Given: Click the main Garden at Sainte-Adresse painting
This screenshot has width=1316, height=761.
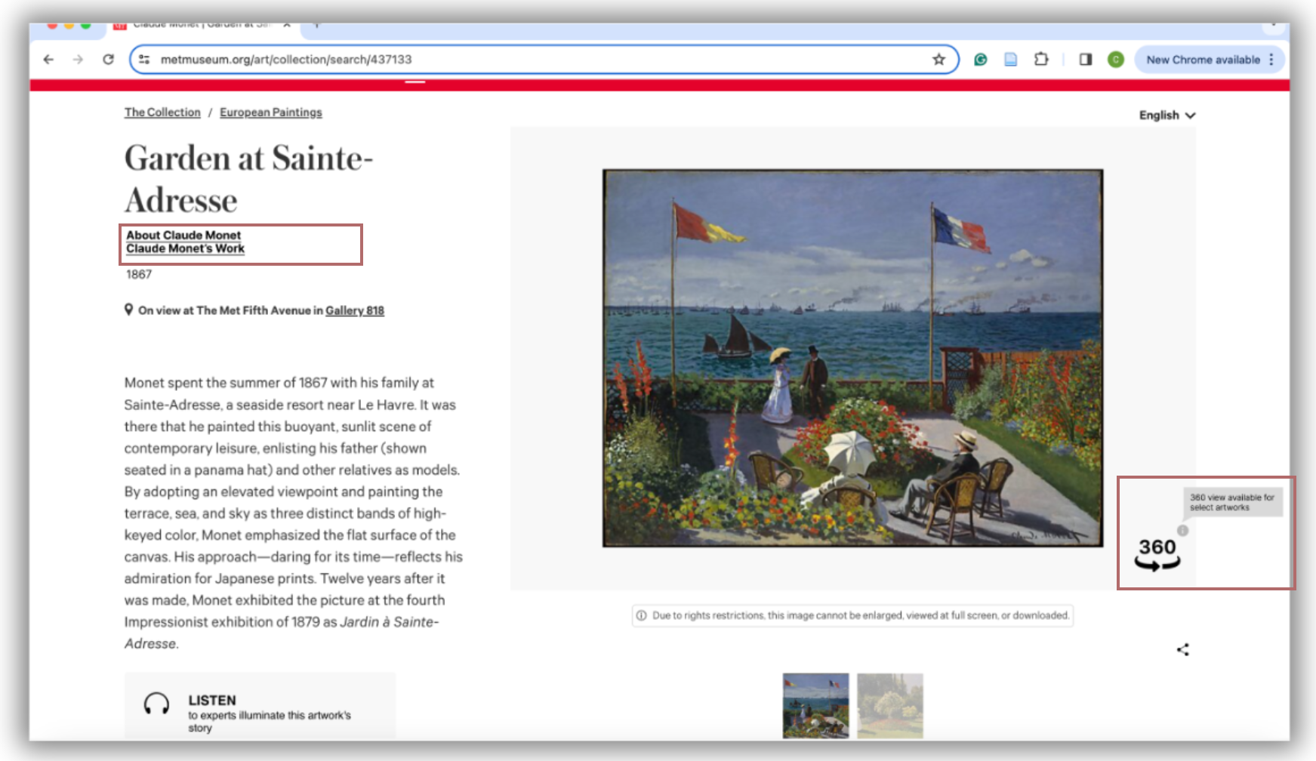Looking at the screenshot, I should click(x=852, y=358).
